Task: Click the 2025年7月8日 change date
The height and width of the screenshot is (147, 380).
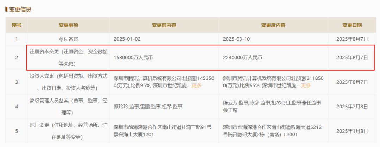Action: coord(352,106)
